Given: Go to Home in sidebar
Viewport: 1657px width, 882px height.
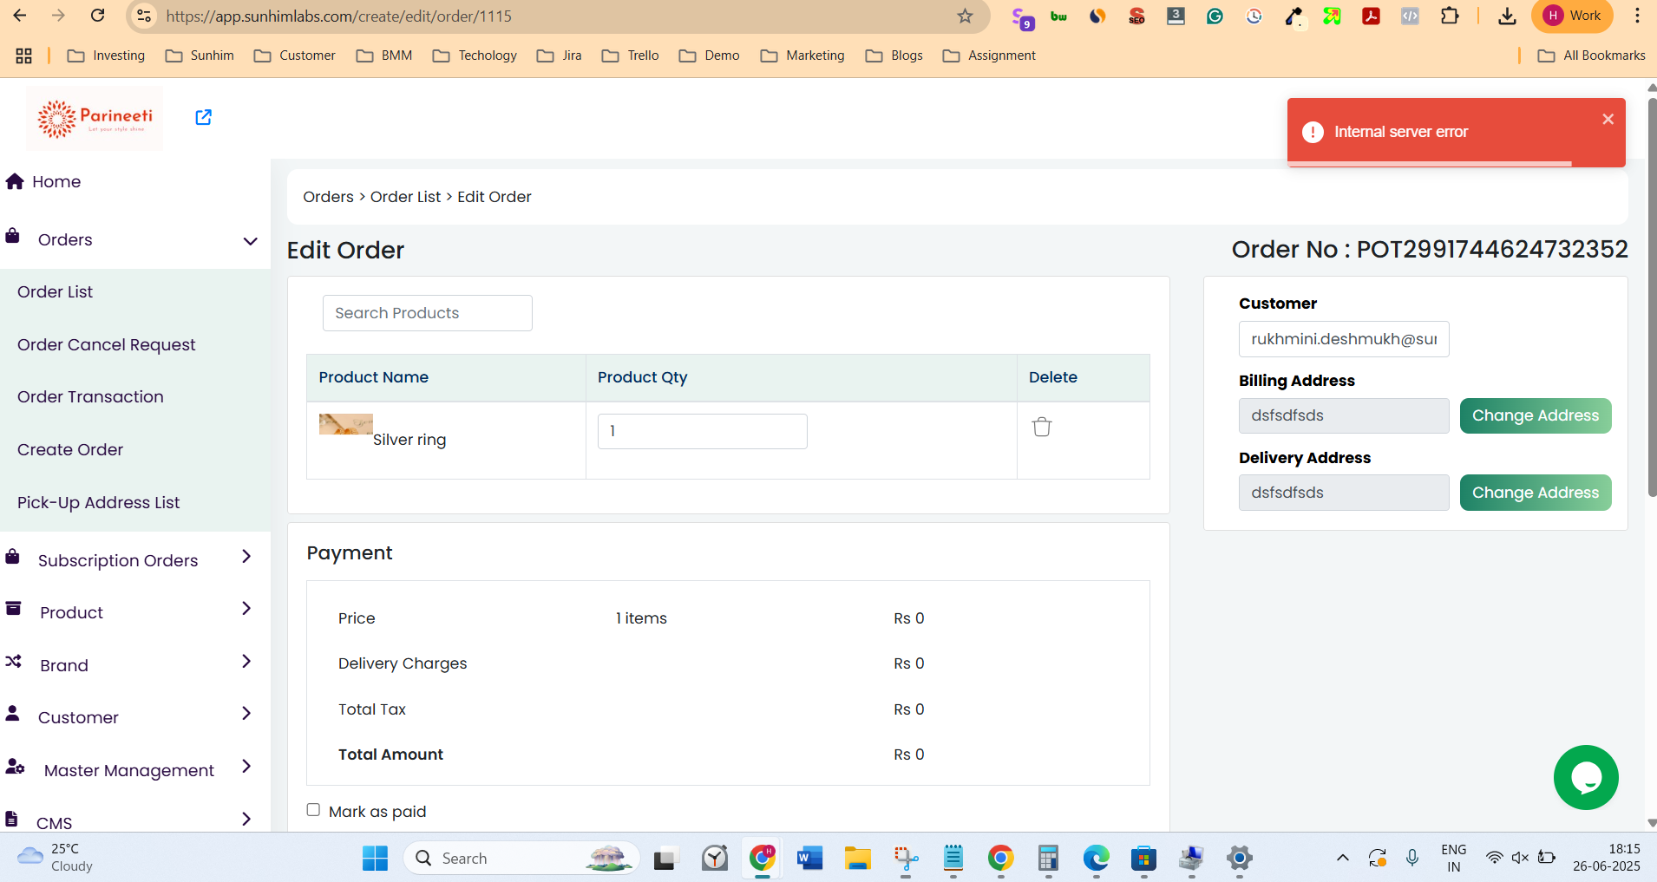Looking at the screenshot, I should pos(56,182).
